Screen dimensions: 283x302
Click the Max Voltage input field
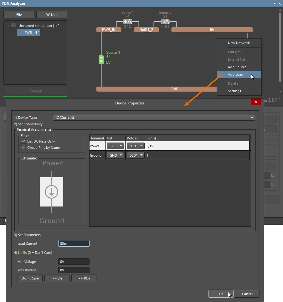74,270
